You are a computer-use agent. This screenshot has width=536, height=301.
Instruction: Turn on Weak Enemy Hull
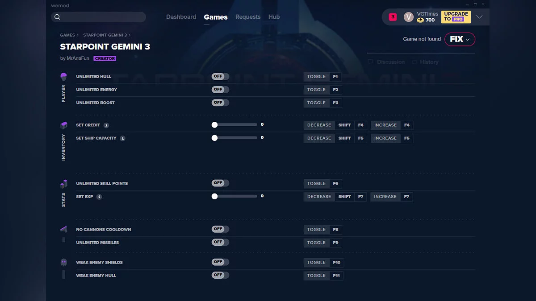220,275
